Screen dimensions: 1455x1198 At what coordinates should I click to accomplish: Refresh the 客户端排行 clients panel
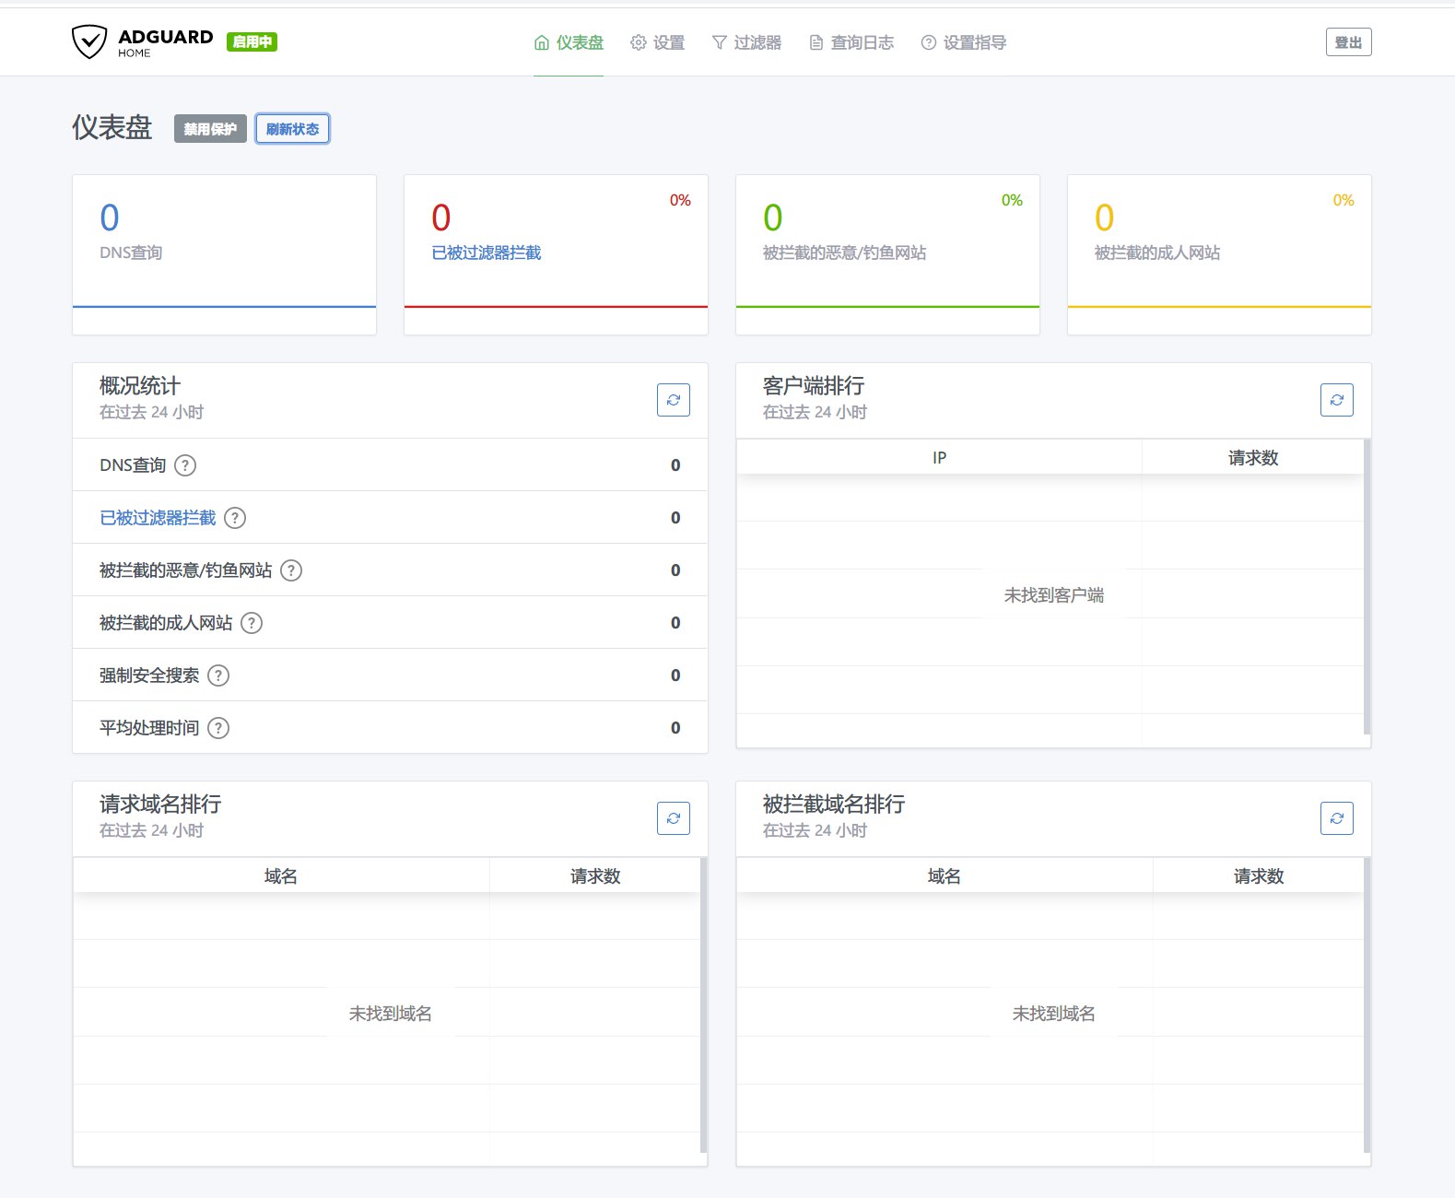pos(1336,400)
